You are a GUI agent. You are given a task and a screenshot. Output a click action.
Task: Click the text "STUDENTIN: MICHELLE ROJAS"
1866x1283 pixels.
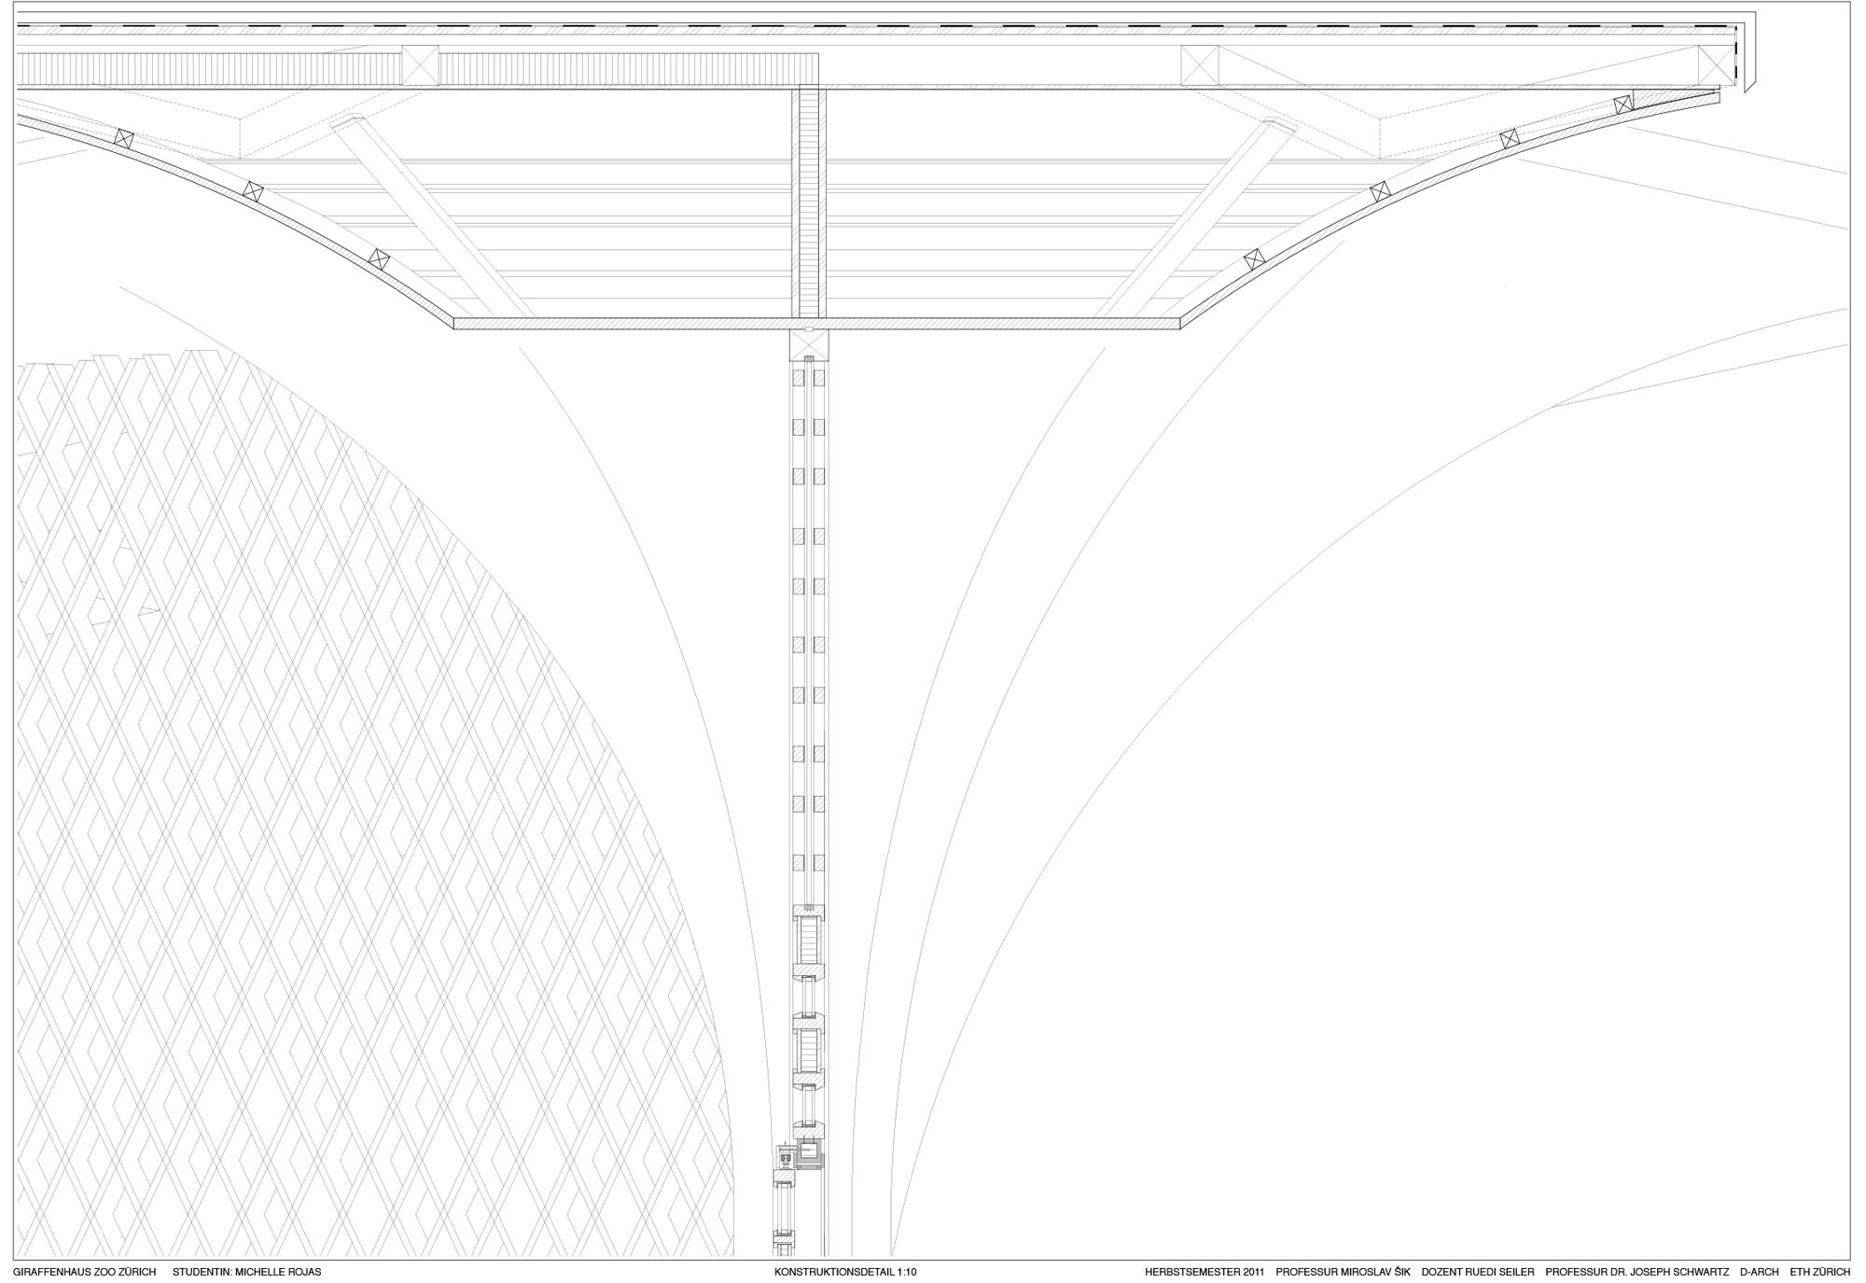[x=247, y=1272]
